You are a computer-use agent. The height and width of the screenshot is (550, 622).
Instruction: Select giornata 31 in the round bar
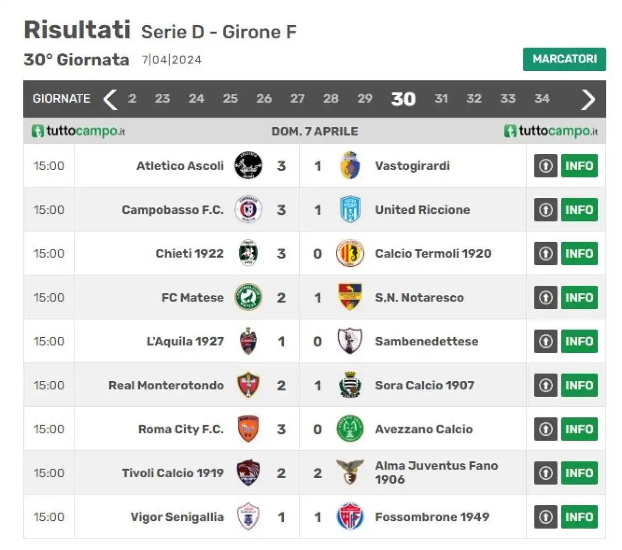[441, 99]
